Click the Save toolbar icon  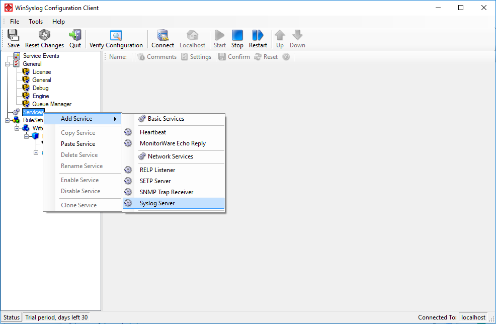[14, 39]
